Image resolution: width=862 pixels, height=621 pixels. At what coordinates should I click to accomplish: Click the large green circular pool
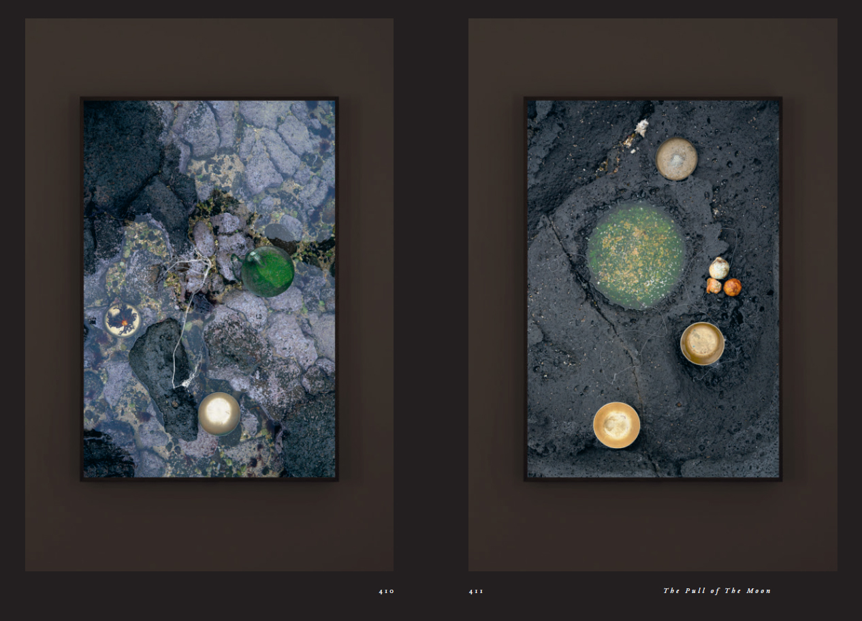(x=636, y=256)
